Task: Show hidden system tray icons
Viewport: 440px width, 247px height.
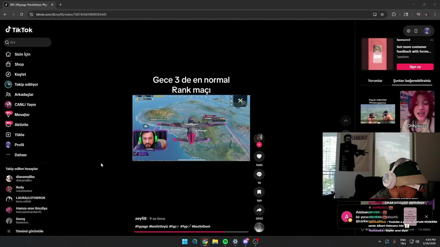Action: coord(379,242)
